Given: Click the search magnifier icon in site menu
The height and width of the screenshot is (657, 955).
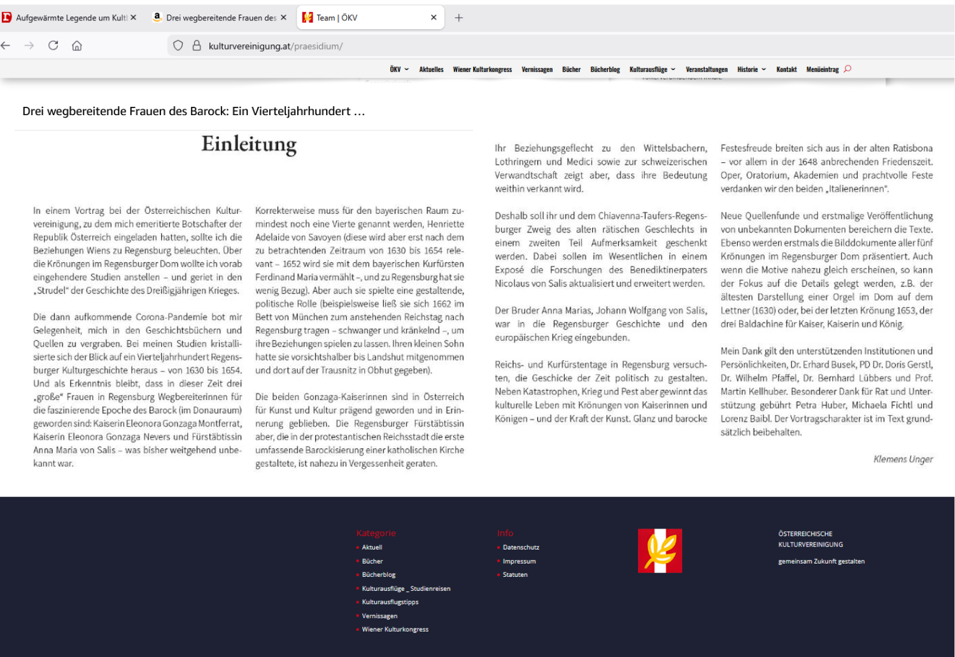Looking at the screenshot, I should pyautogui.click(x=847, y=69).
